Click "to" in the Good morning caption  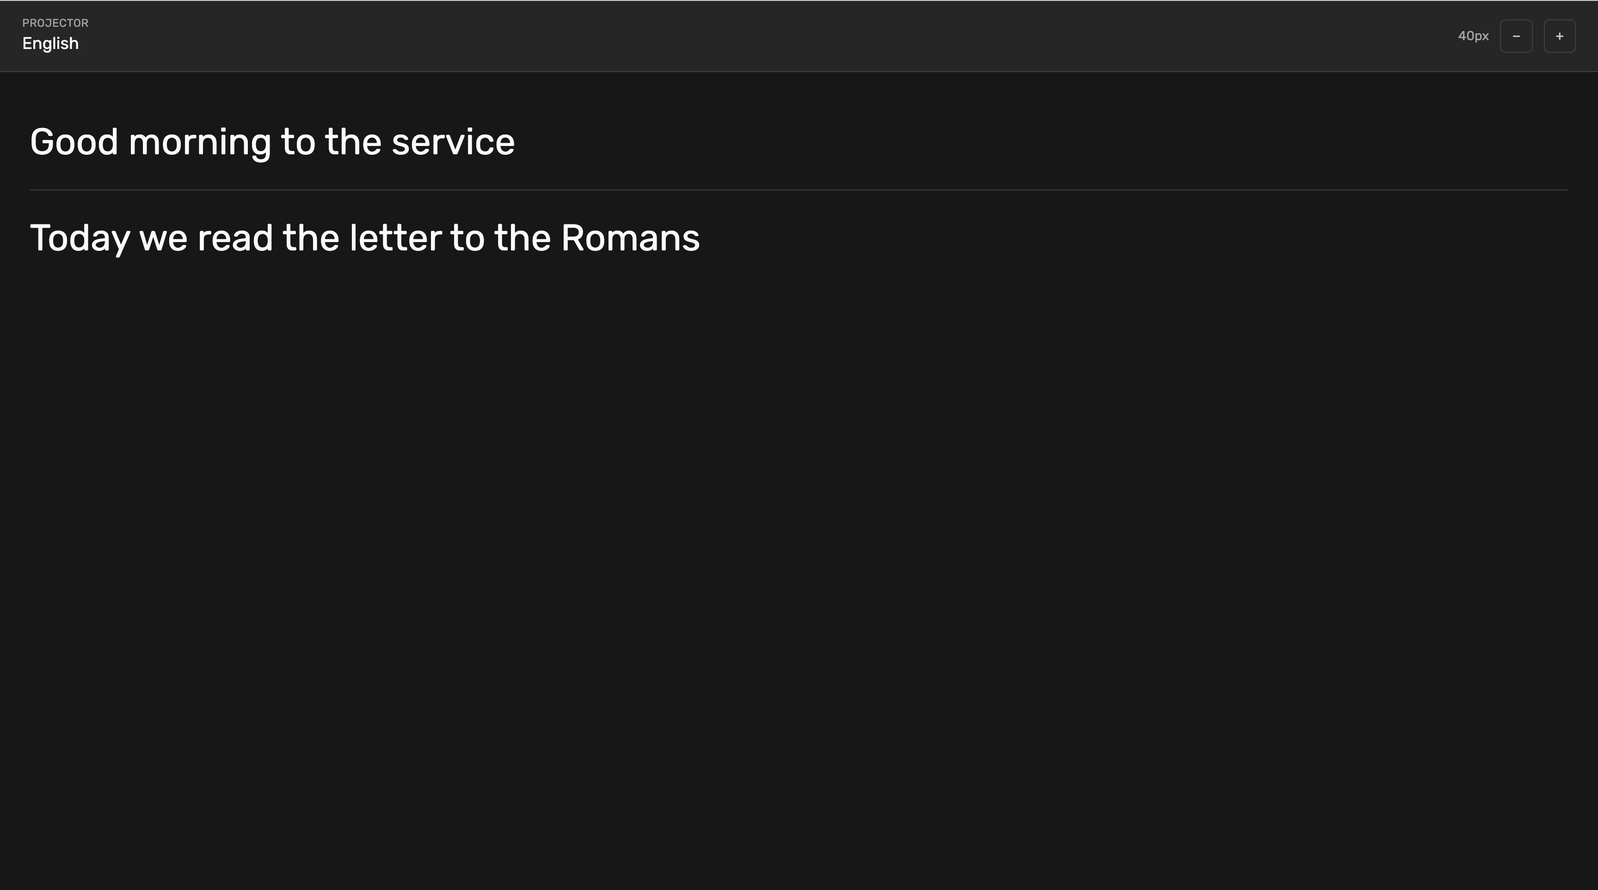click(298, 142)
